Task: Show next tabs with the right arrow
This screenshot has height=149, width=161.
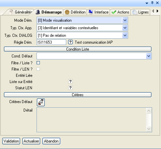Action: [158, 11]
